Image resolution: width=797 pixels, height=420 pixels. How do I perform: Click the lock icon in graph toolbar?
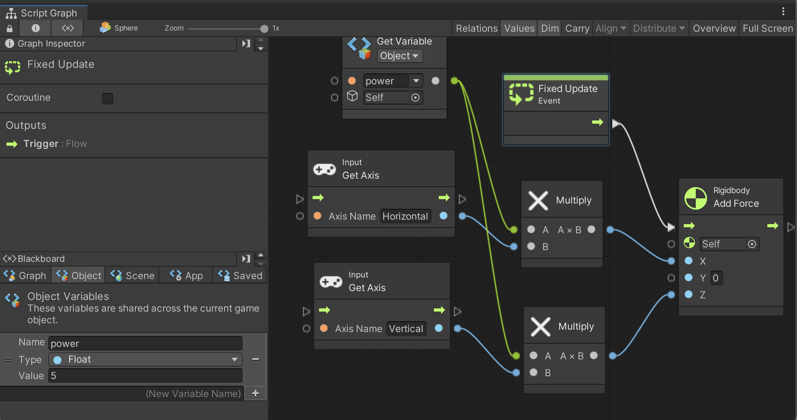point(10,28)
